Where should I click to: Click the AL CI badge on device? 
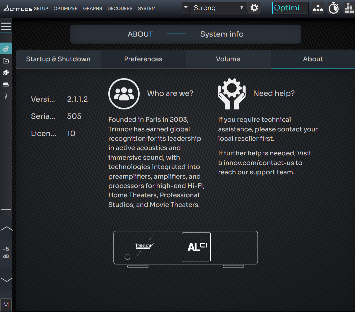point(196,247)
